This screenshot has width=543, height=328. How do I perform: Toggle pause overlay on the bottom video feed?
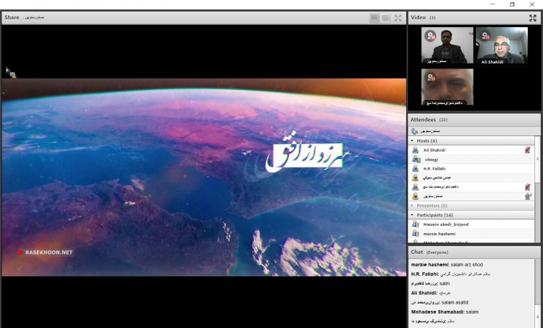430,76
